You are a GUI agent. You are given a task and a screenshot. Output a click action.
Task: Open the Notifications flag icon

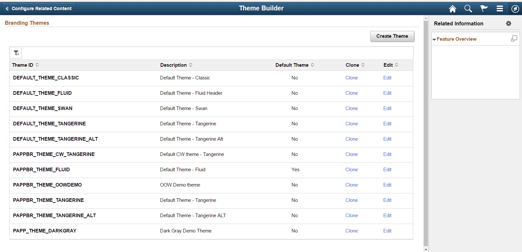pos(484,9)
